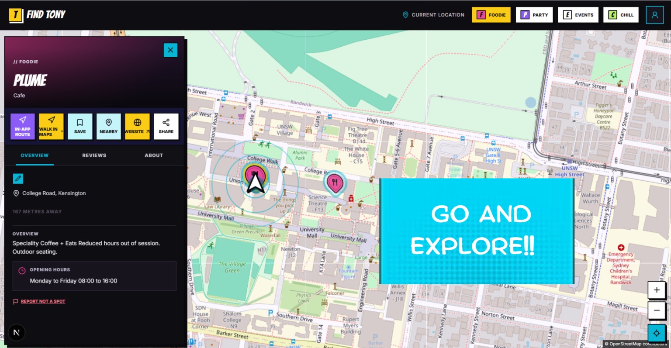This screenshot has width=671, height=348.
Task: Start the In-App Route
Action: (22, 126)
